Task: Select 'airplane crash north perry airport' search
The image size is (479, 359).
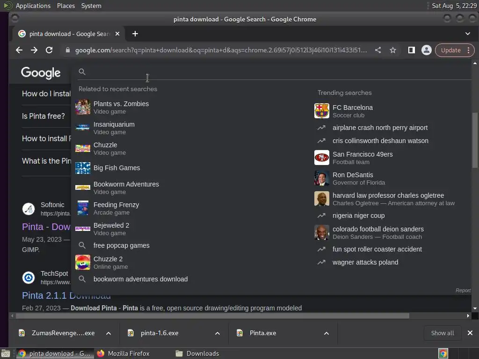Action: tap(380, 128)
